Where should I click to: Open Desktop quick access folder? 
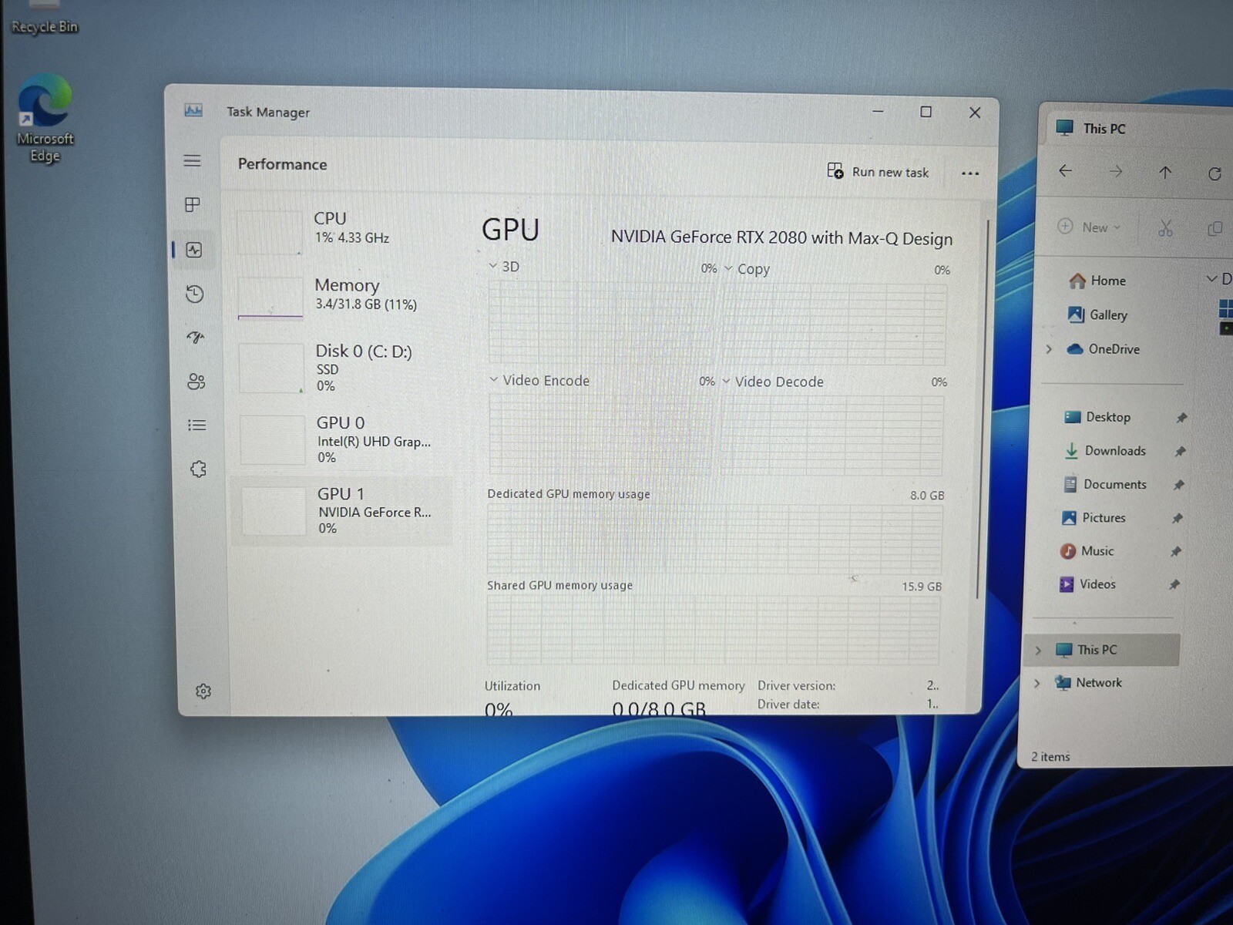1097,417
